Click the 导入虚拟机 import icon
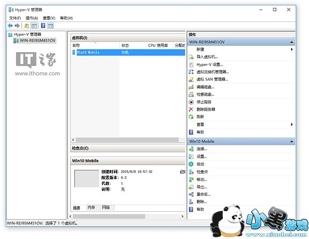 [191, 57]
